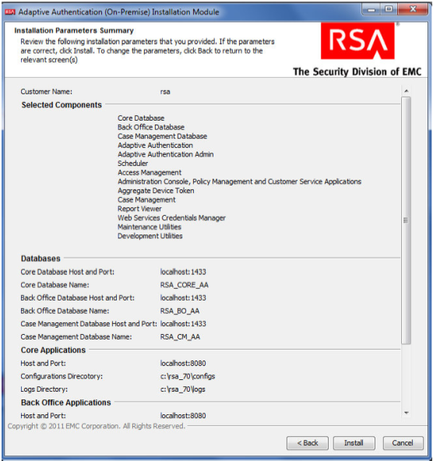Maximize the installer window
Screen dimensions: 433x461
pos(389,9)
